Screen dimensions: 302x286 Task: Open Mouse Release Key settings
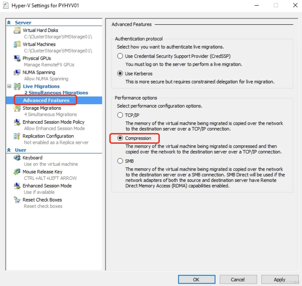[x=42, y=172]
